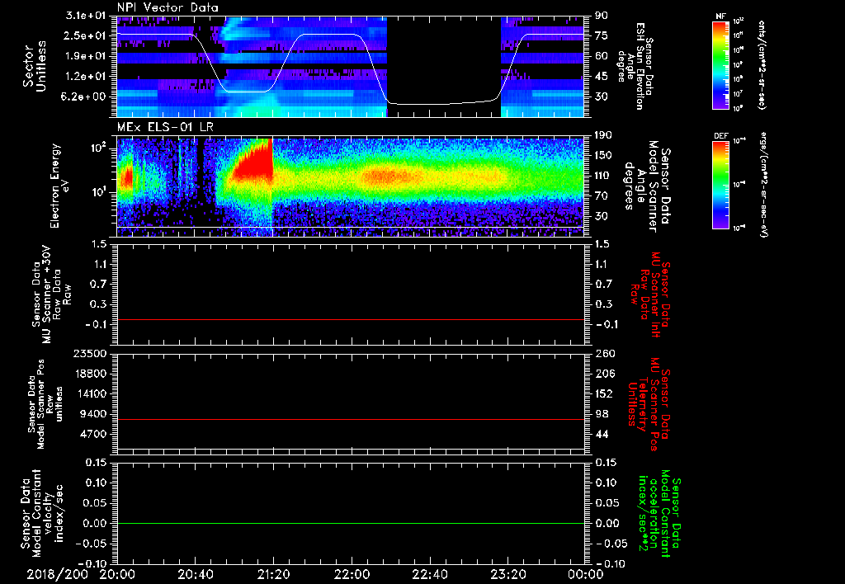Click the NF flux color bar
Image resolution: width=845 pixels, height=584 pixels.
point(720,64)
